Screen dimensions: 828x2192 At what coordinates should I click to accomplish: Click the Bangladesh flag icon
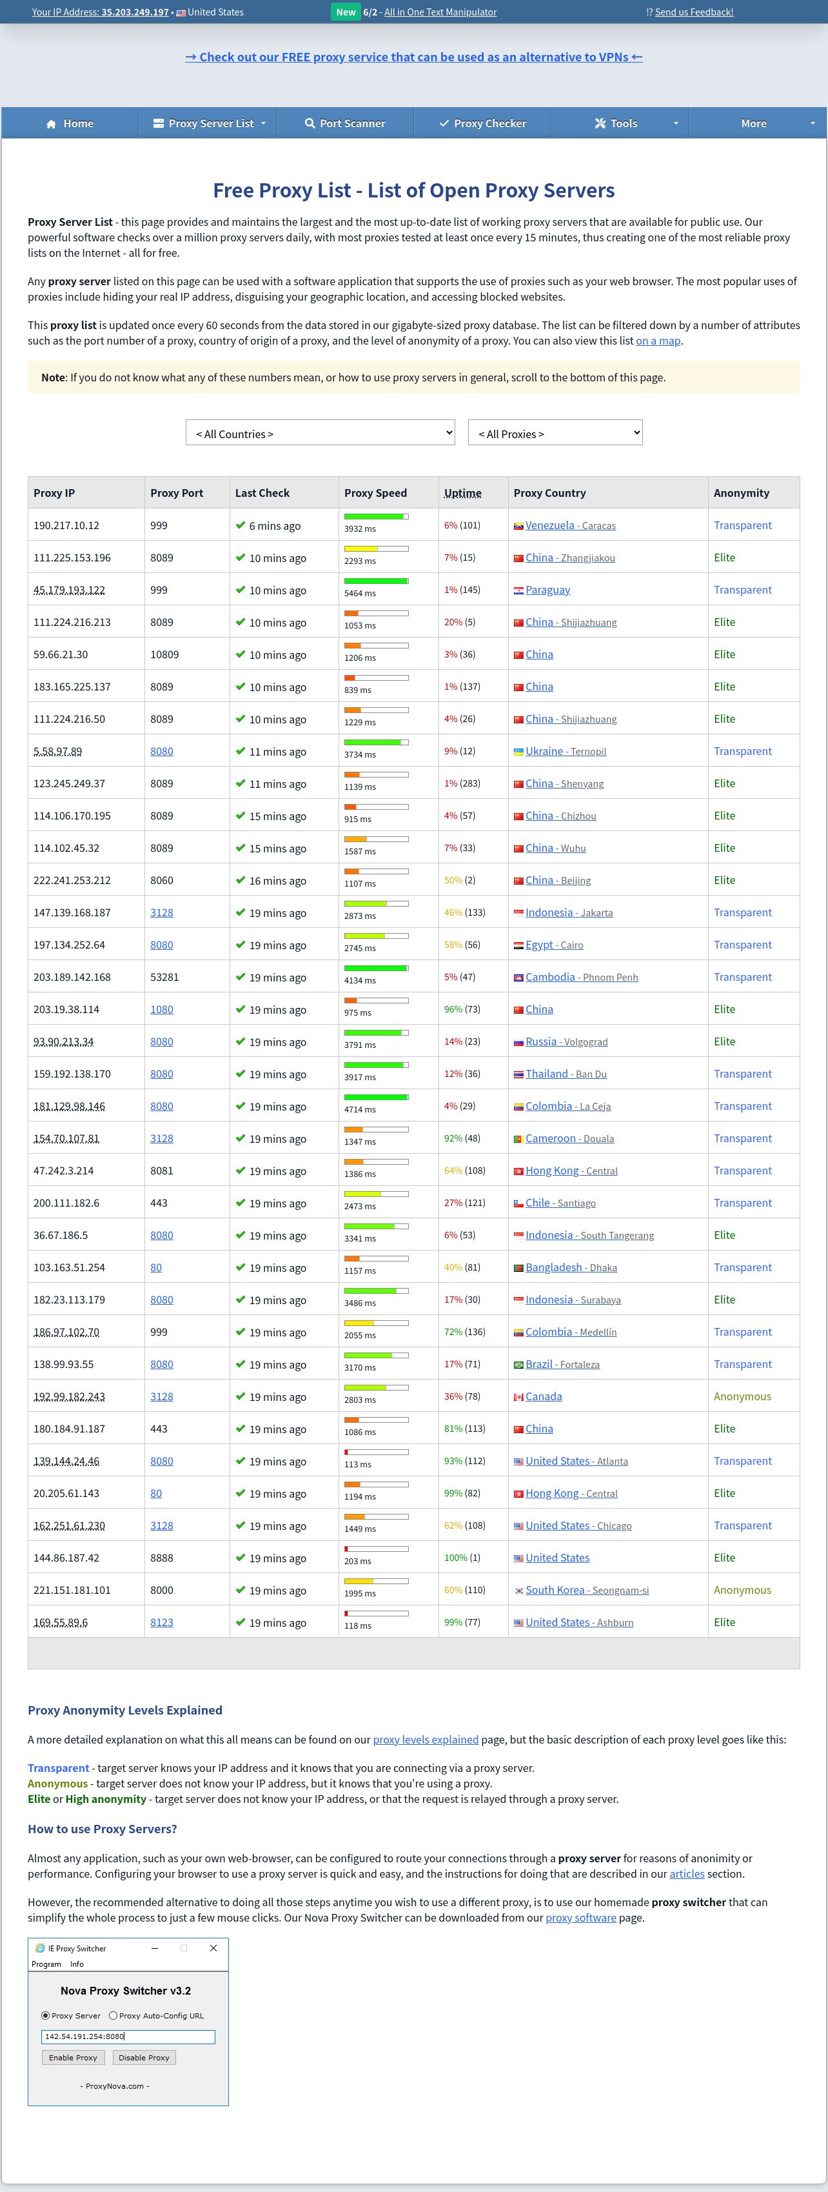point(518,1268)
